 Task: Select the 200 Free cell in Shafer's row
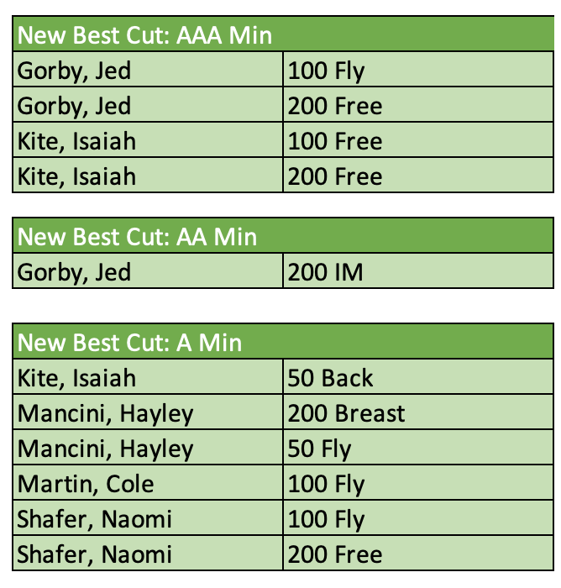point(334,554)
